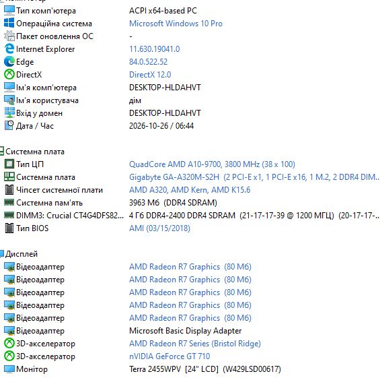Click the Чіпсет системної плати chip icon
The height and width of the screenshot is (378, 380).
pos(9,189)
